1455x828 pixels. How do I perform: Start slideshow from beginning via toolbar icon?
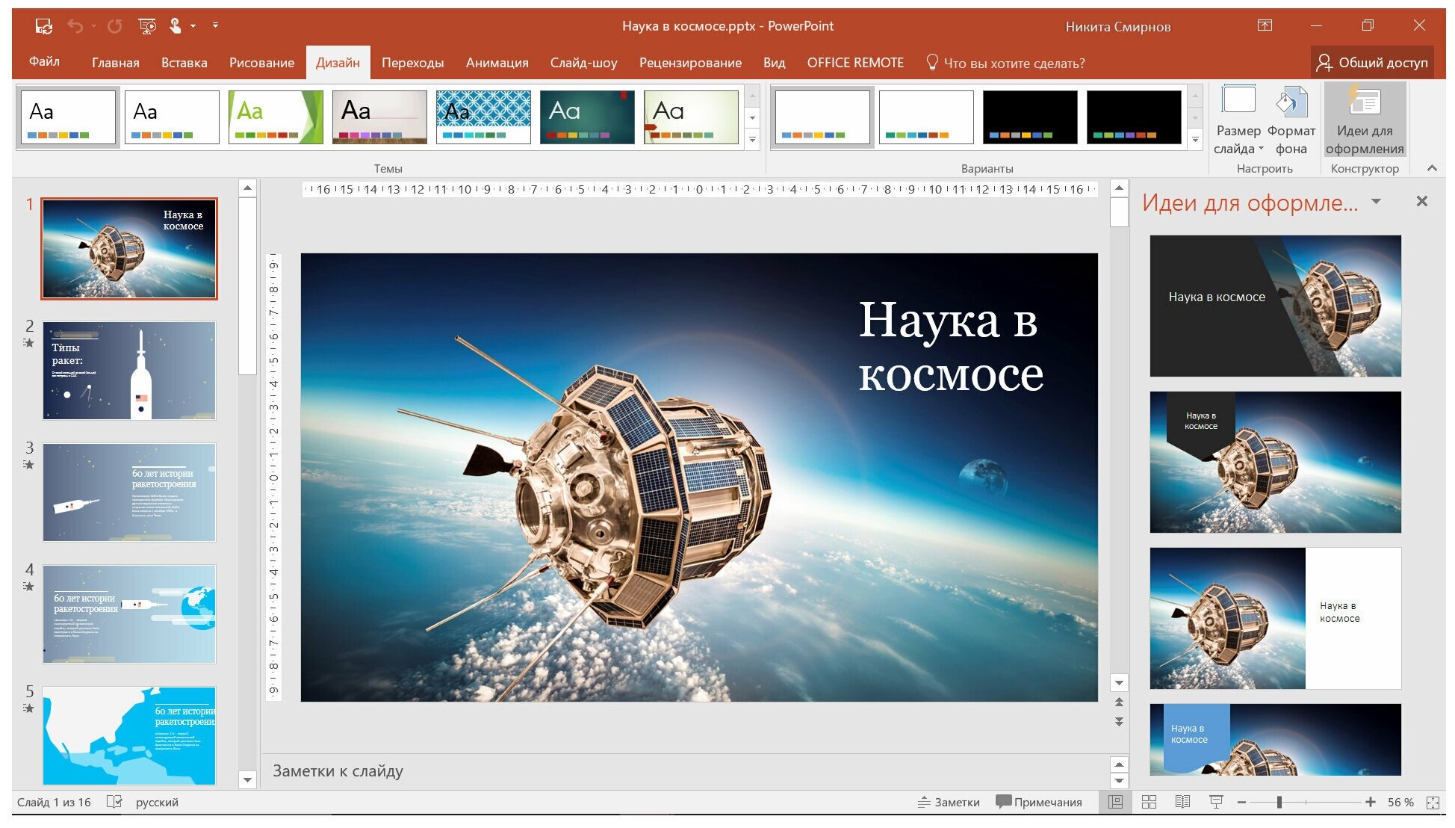tap(147, 26)
